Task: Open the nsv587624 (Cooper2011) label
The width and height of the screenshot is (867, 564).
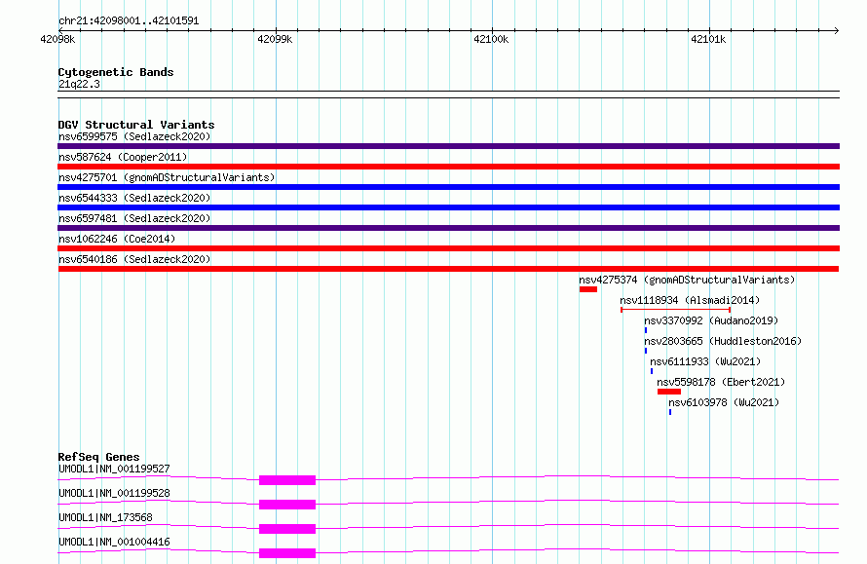Action: pyautogui.click(x=123, y=157)
